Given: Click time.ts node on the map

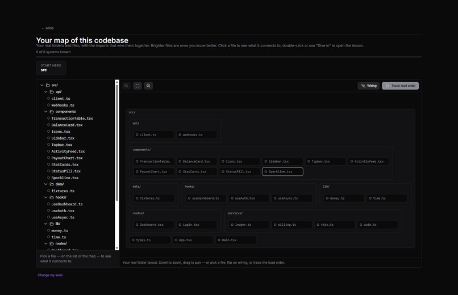Looking at the screenshot, I should click(x=387, y=198).
